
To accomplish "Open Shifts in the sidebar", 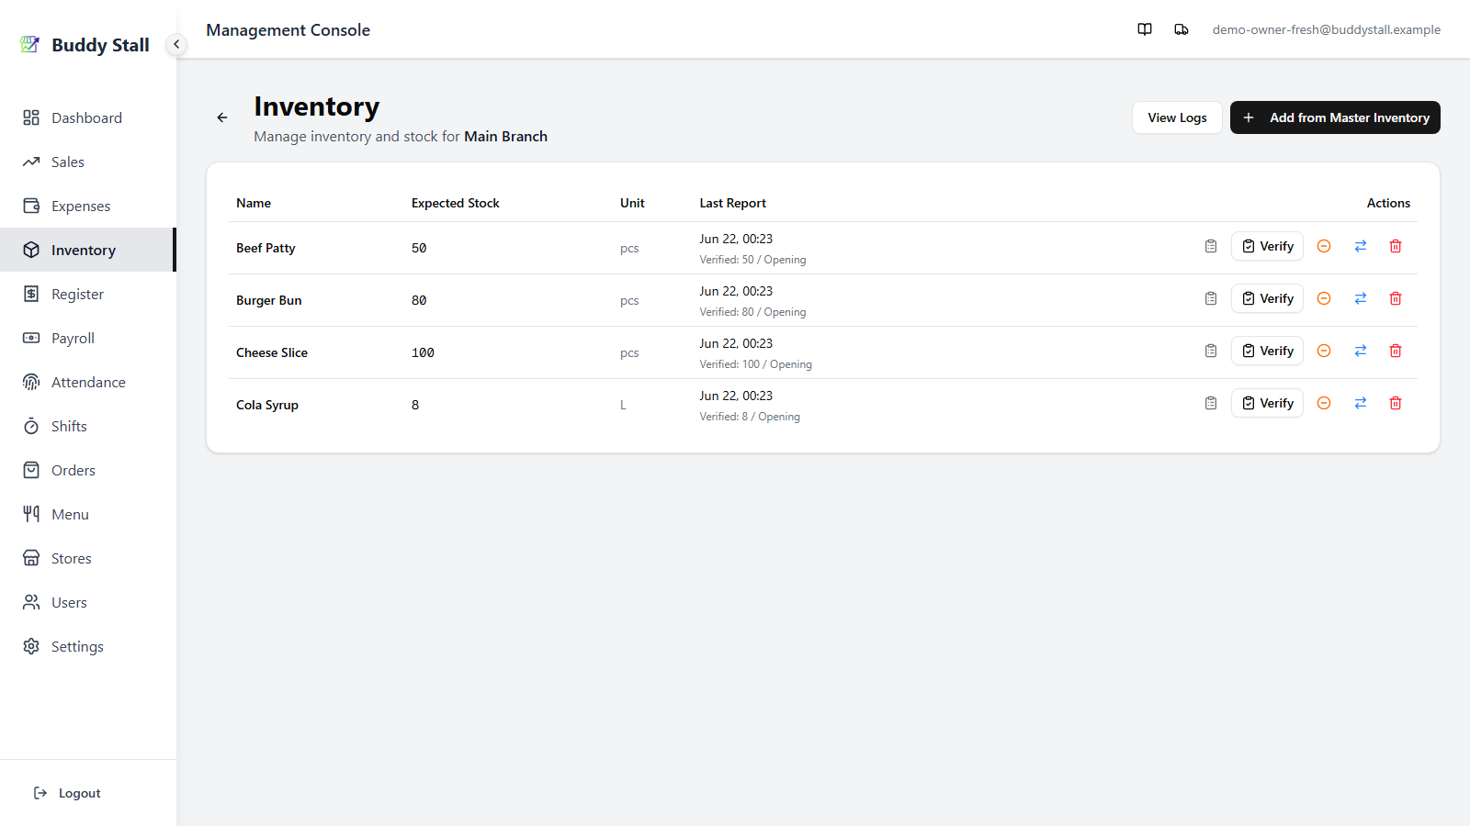I will pos(88,426).
